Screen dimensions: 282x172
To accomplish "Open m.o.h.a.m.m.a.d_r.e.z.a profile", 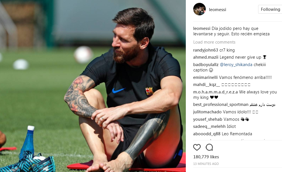I will click(215, 92).
